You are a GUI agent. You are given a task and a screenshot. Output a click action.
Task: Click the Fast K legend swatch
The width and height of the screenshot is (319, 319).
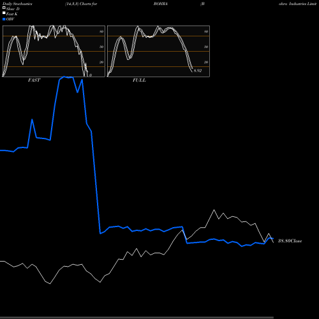pyautogui.click(x=4, y=13)
